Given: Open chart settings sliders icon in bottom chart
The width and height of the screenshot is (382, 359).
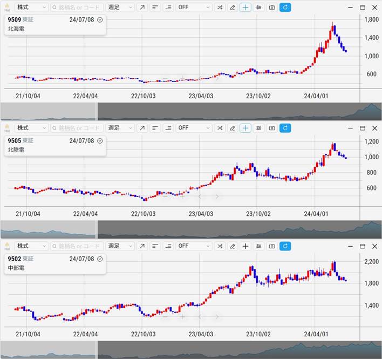Looking at the screenshot, I should click(x=259, y=246).
